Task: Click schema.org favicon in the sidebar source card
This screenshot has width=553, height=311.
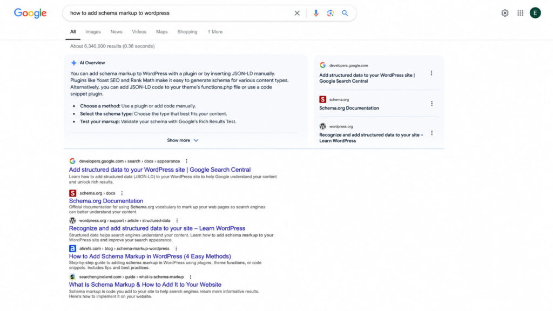Action: 323,99
